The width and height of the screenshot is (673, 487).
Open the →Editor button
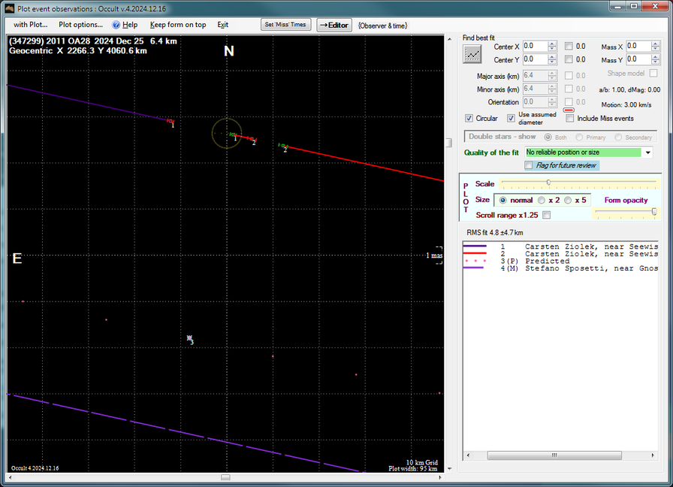pyautogui.click(x=334, y=25)
